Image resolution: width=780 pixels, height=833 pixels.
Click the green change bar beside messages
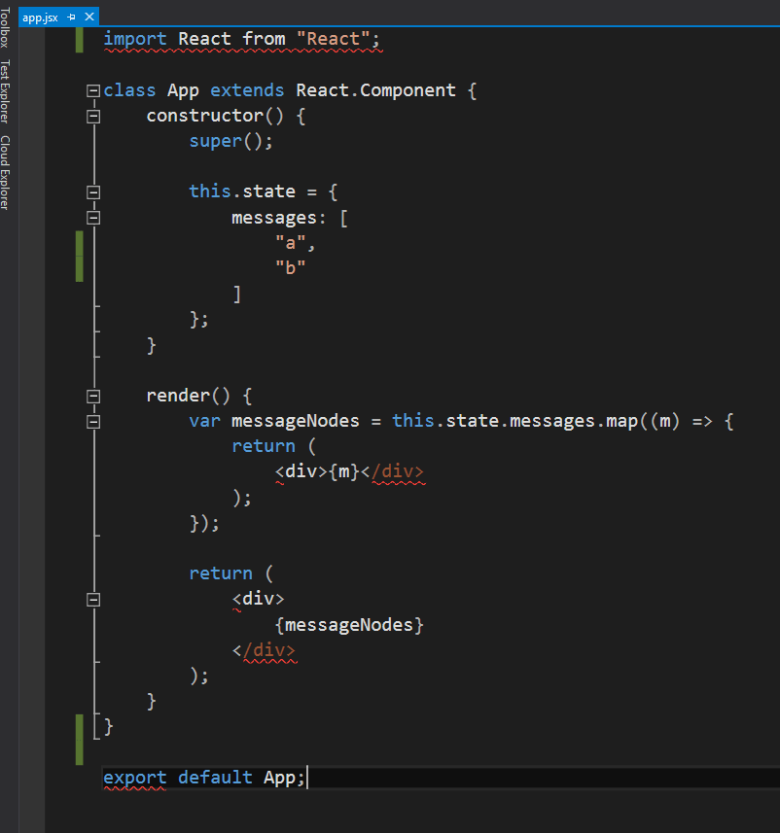pos(80,253)
